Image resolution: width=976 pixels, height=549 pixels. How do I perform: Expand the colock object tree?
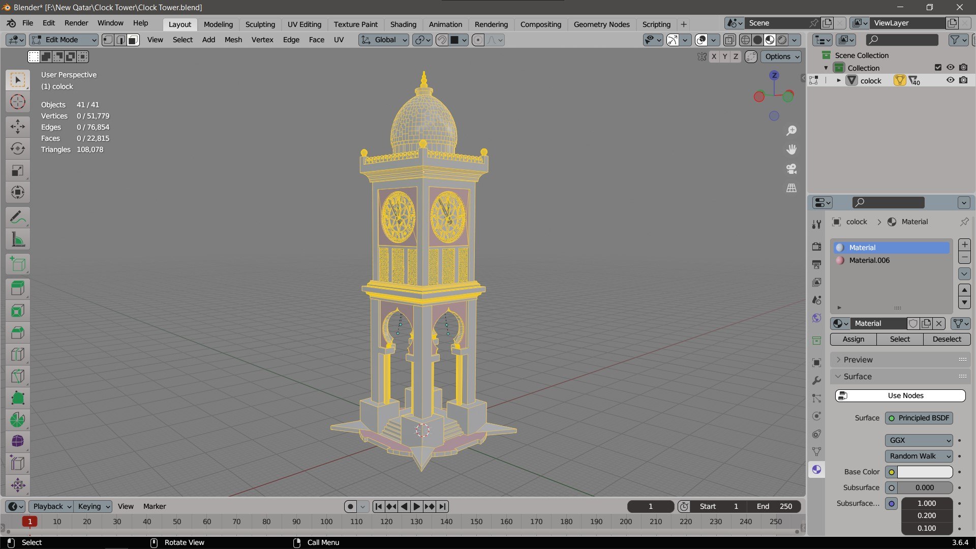[x=838, y=80]
